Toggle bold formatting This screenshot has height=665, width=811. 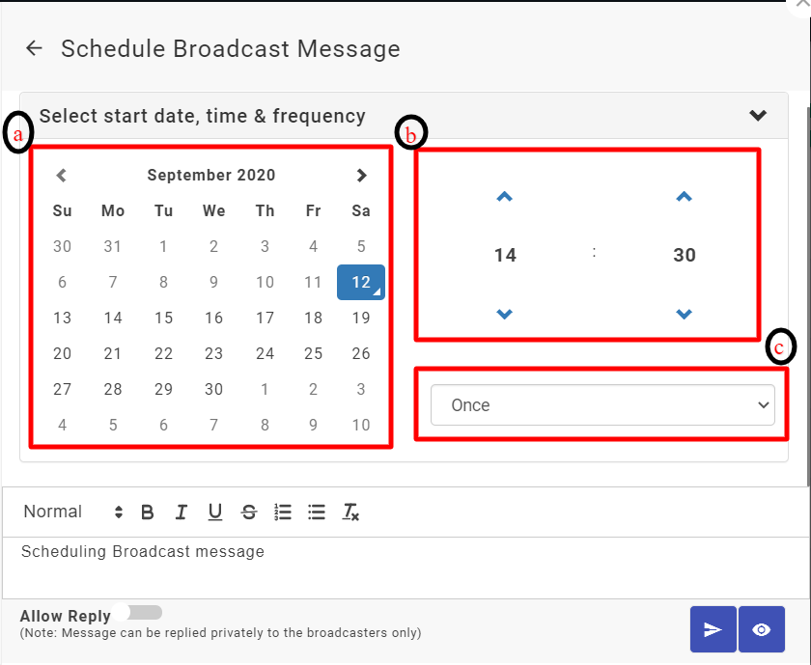[x=148, y=512]
